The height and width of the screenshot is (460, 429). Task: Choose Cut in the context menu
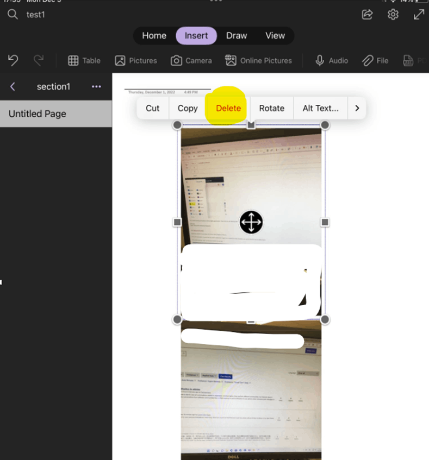click(153, 108)
